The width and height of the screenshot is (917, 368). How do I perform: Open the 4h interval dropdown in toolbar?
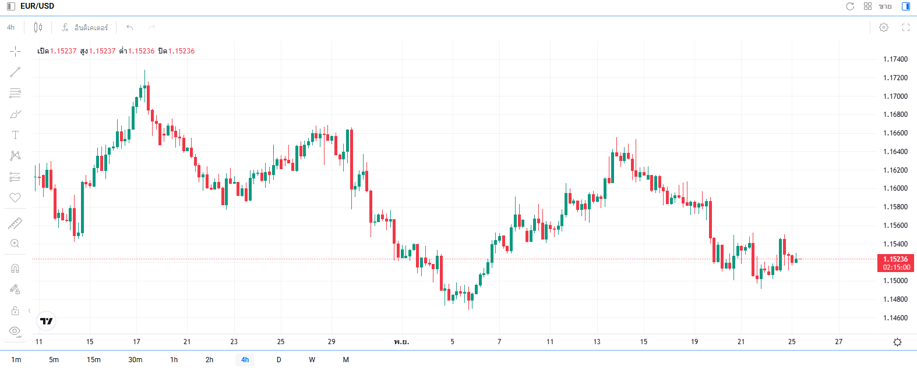click(x=11, y=27)
